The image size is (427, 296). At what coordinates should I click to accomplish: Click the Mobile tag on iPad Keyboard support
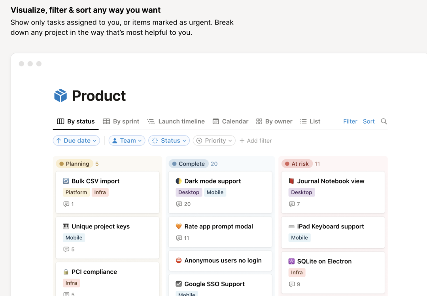click(300, 238)
